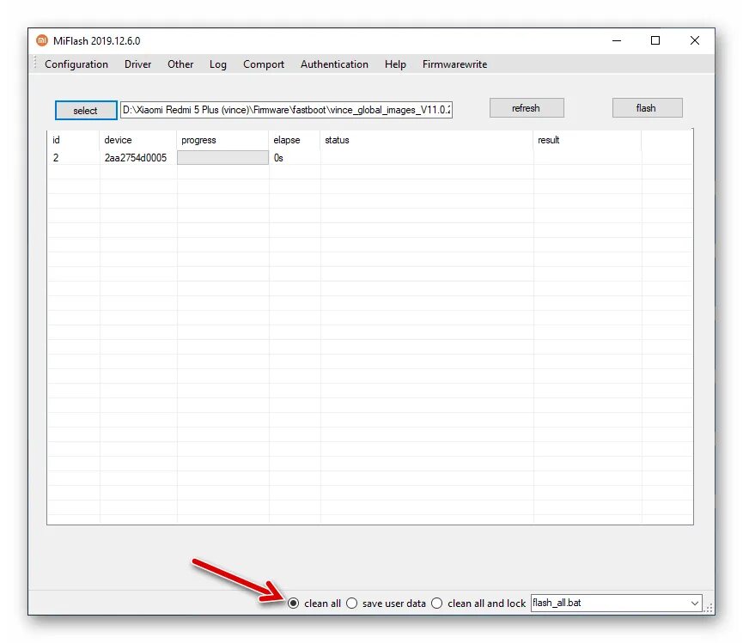Select device 2aa2754d0005 in the list
Viewport: 743px width, 643px height.
tap(135, 158)
